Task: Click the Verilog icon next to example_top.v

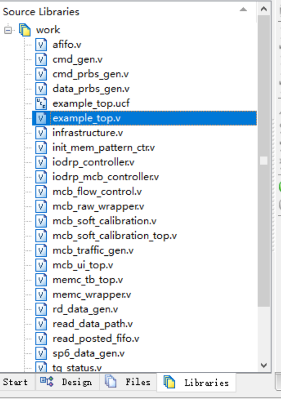Action: tap(41, 118)
